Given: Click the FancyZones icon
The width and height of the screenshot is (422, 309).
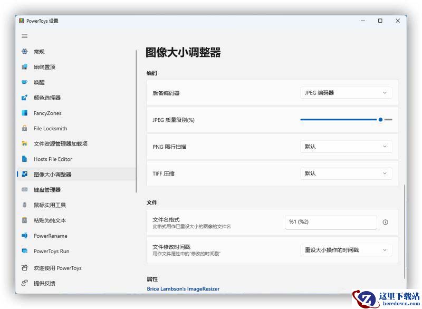Looking at the screenshot, I should pos(24,113).
